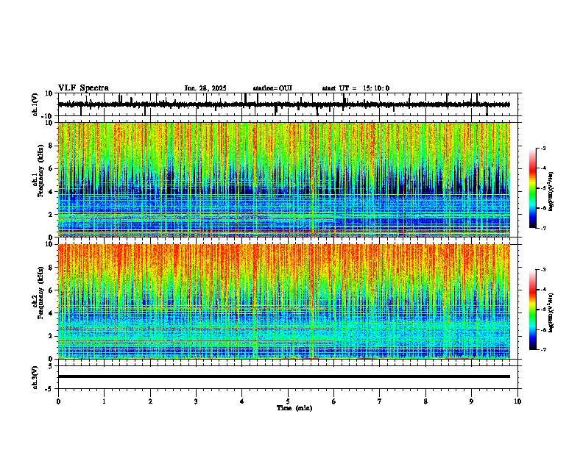Screen dimensions: 583x450
Task: Click the "ch.1(V)" axis label
Action: [x=35, y=106]
